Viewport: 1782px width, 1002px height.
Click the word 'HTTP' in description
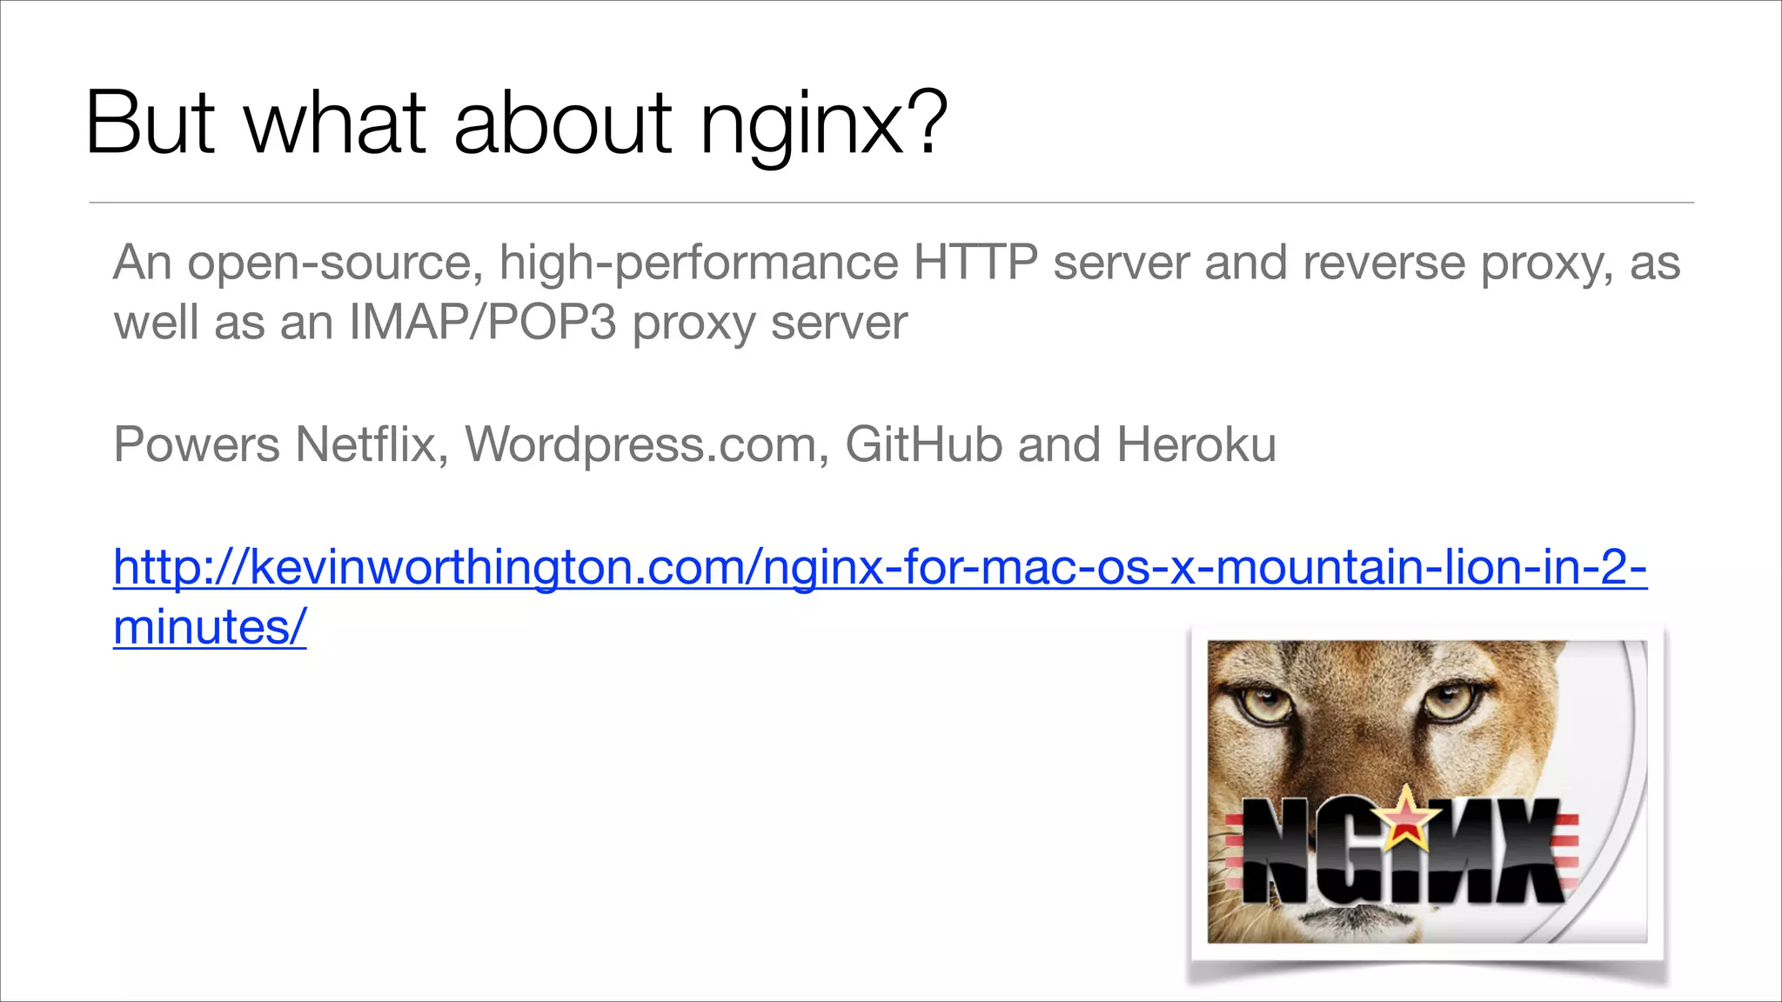tap(975, 262)
